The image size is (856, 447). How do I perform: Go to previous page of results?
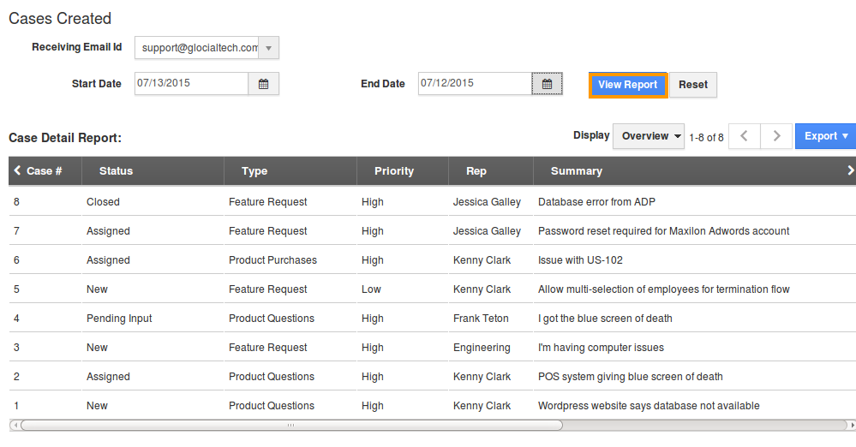pyautogui.click(x=744, y=136)
